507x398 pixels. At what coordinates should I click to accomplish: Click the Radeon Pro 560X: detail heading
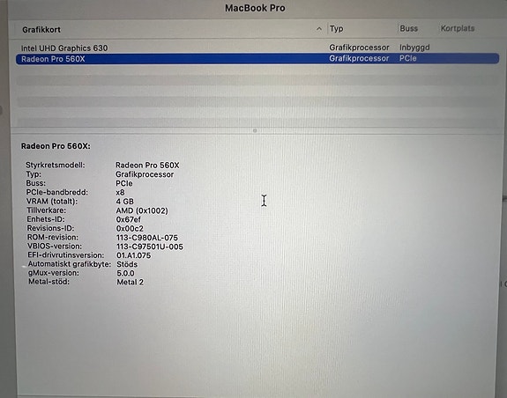tap(56, 146)
